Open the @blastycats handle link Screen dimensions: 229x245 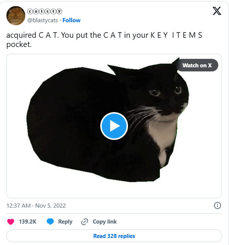click(43, 20)
